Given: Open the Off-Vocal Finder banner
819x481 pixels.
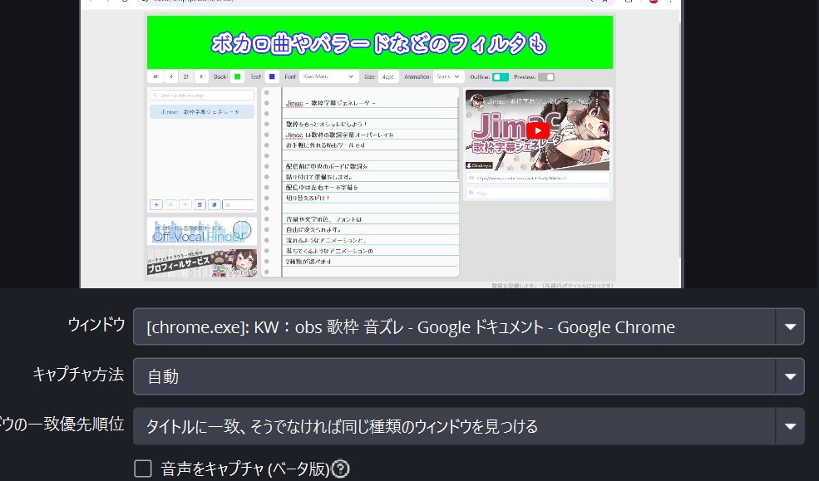Looking at the screenshot, I should [x=202, y=232].
